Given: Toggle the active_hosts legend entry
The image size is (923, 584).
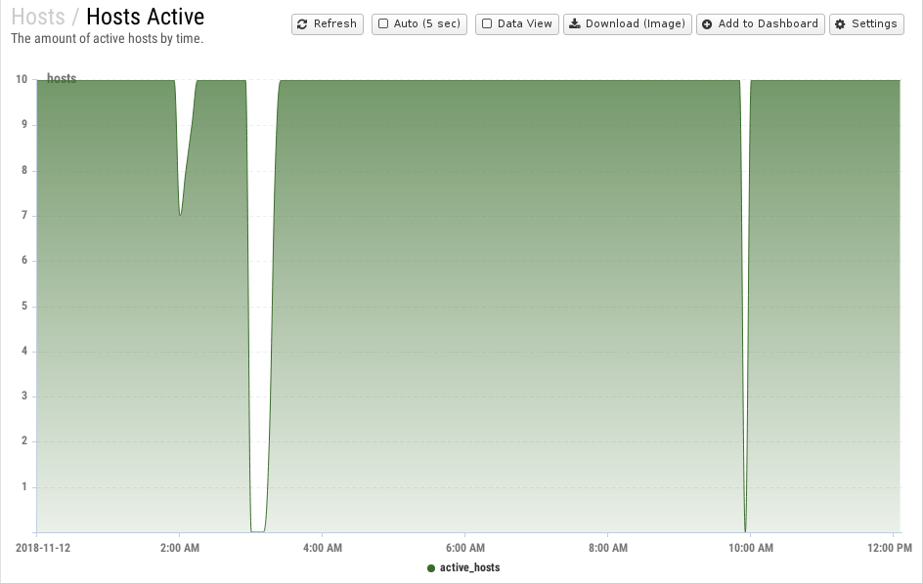Looking at the screenshot, I should tap(463, 567).
